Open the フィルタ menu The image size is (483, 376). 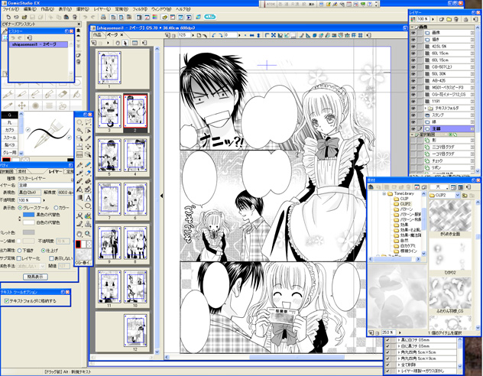click(140, 9)
